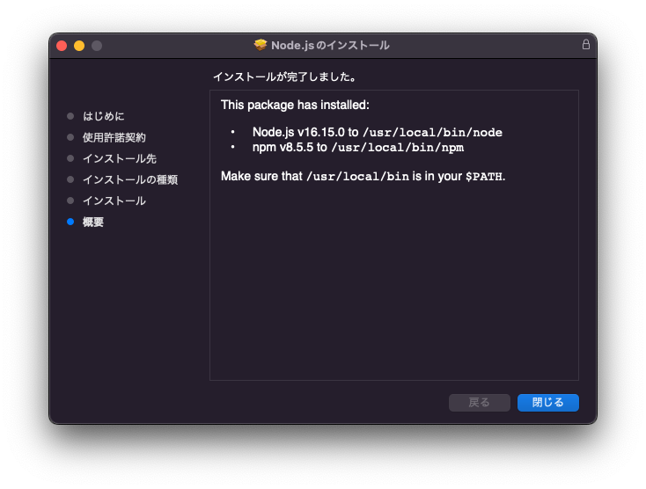Select the インストール step in sidebar
Image resolution: width=646 pixels, height=489 pixels.
click(114, 201)
